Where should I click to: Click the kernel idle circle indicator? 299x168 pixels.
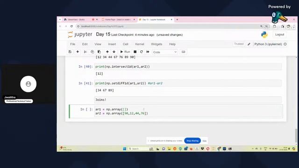point(285,44)
